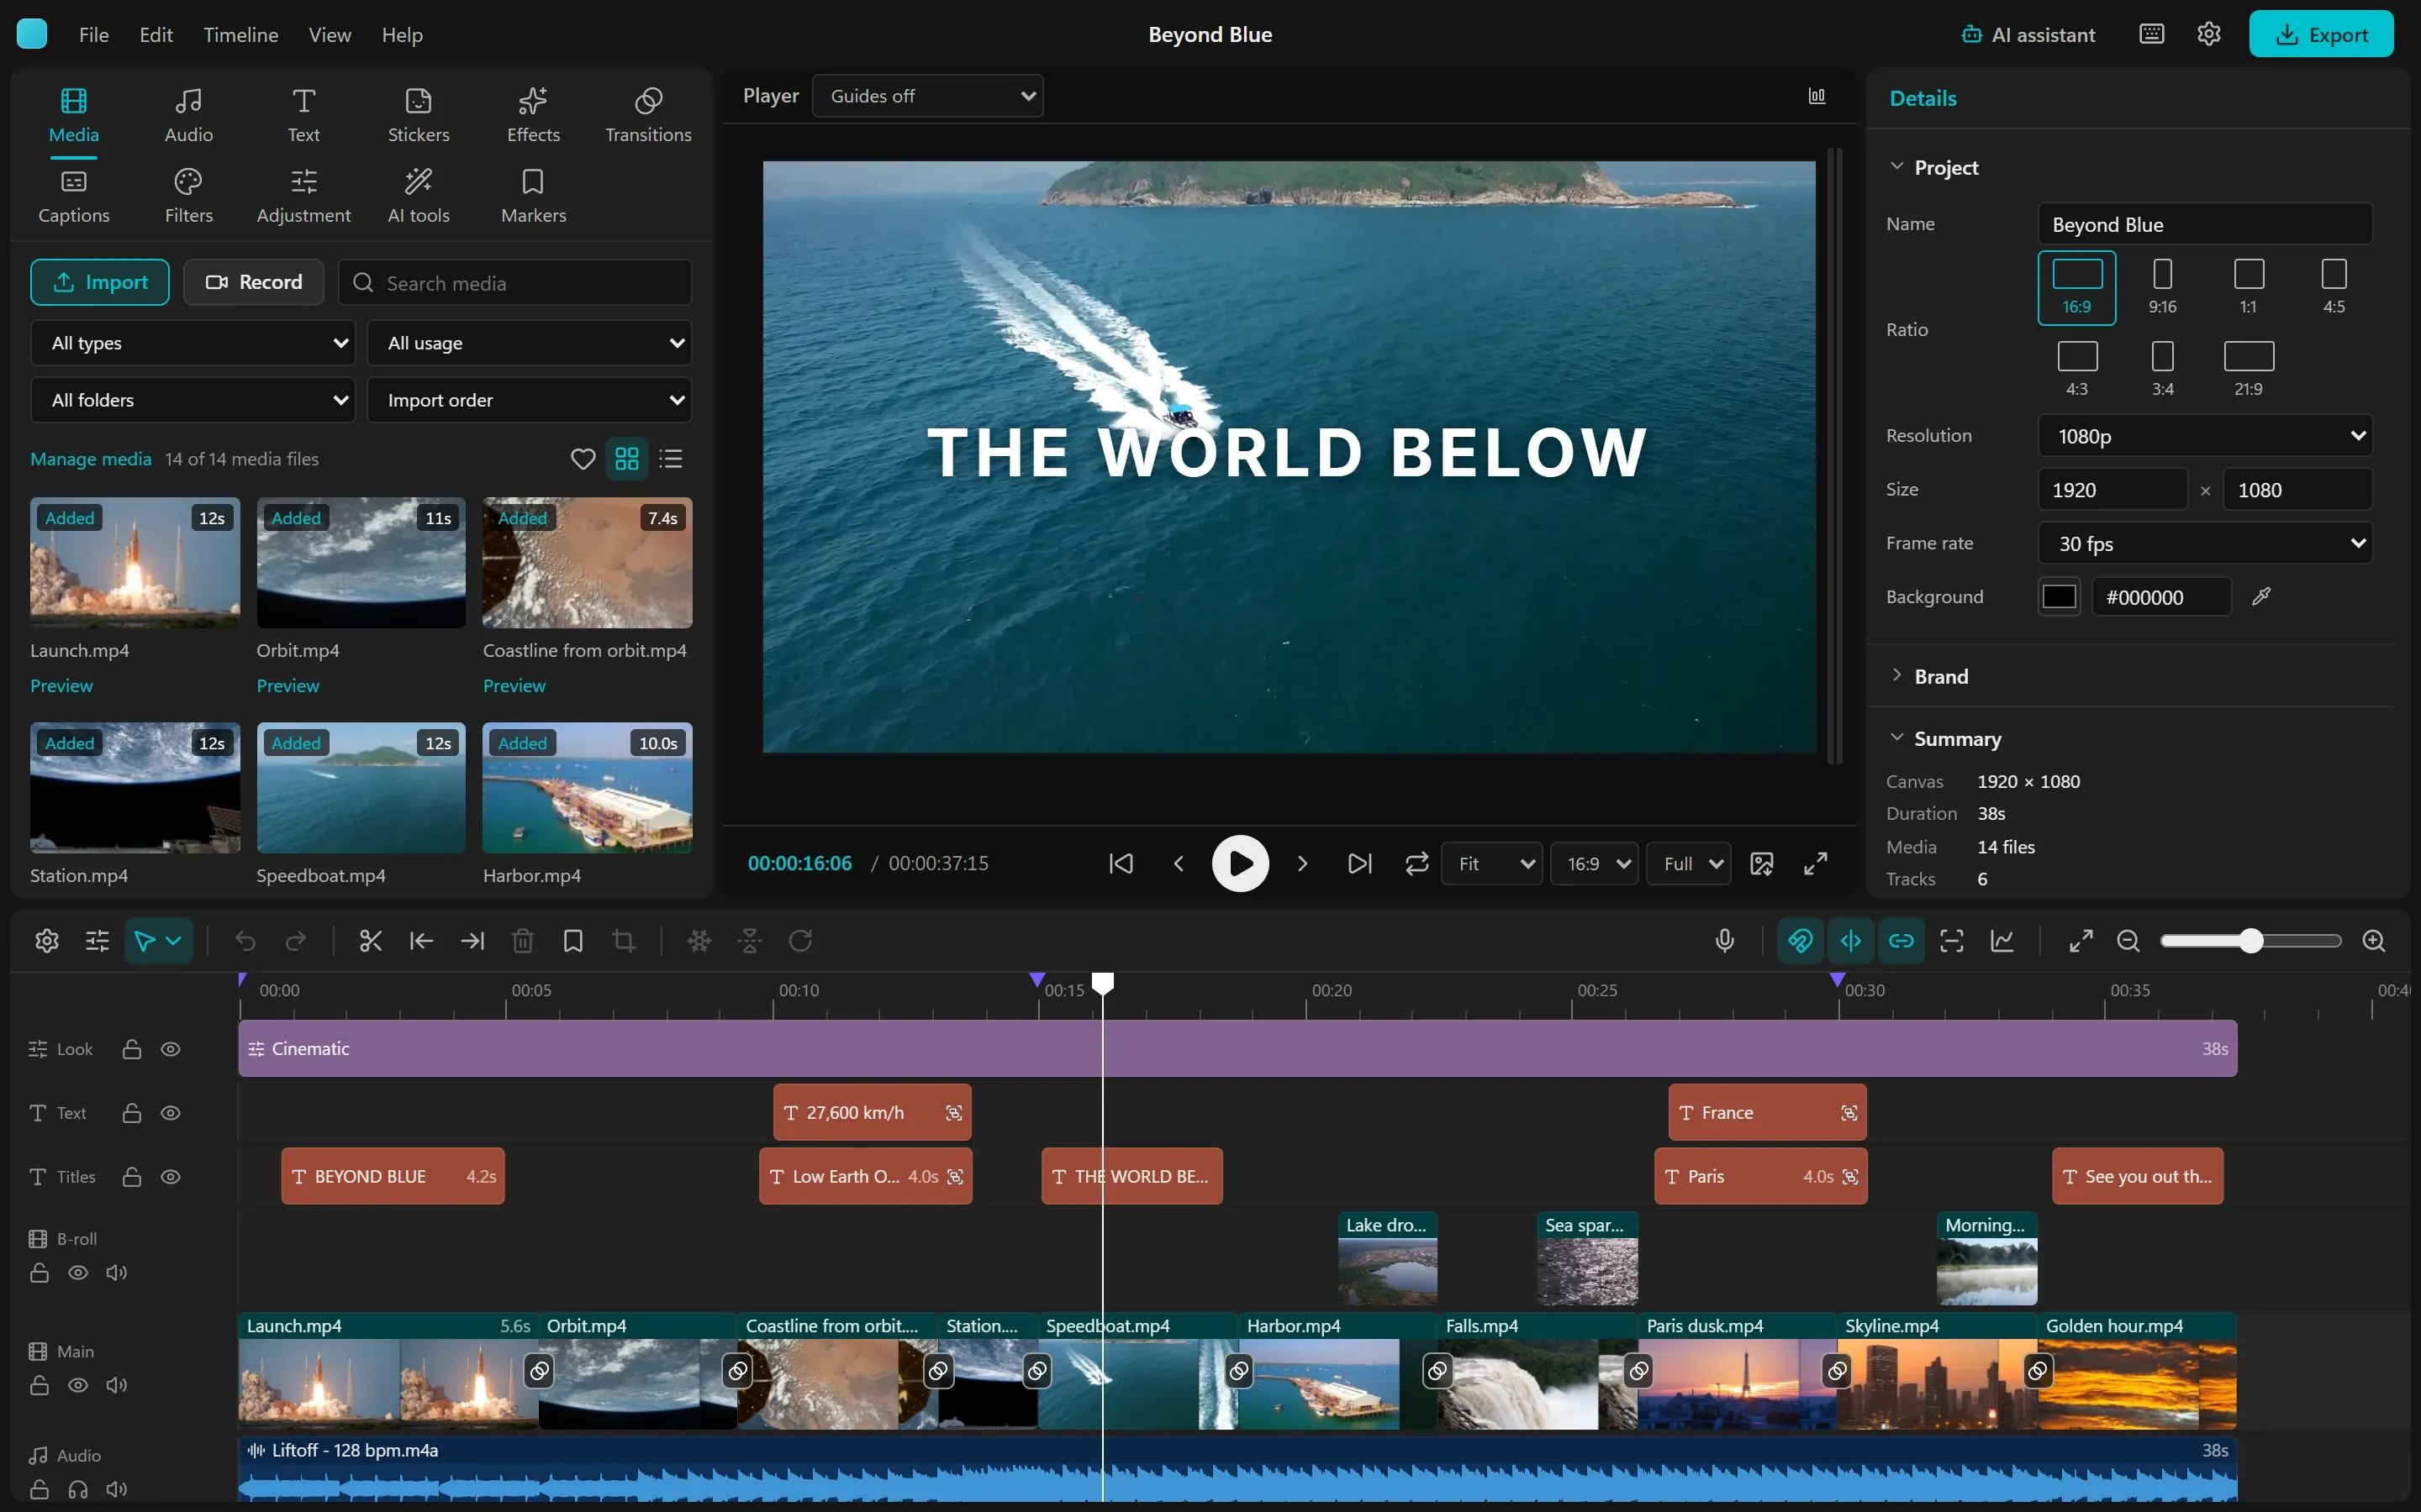Switch media view to list view
This screenshot has width=2421, height=1512.
672,459
